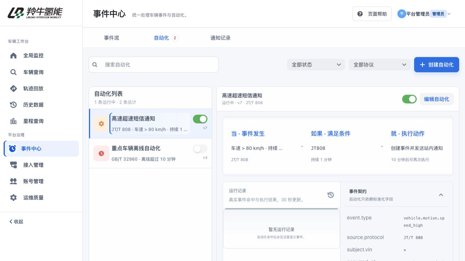Screen dimensions: 465x261
Task: Click the 当 · 事件发生 heading
Action: (248, 133)
